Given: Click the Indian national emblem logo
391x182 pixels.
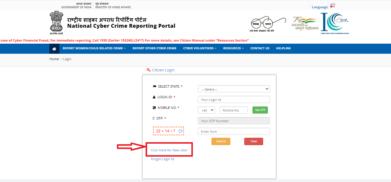Looking at the screenshot, I should pyautogui.click(x=56, y=23).
